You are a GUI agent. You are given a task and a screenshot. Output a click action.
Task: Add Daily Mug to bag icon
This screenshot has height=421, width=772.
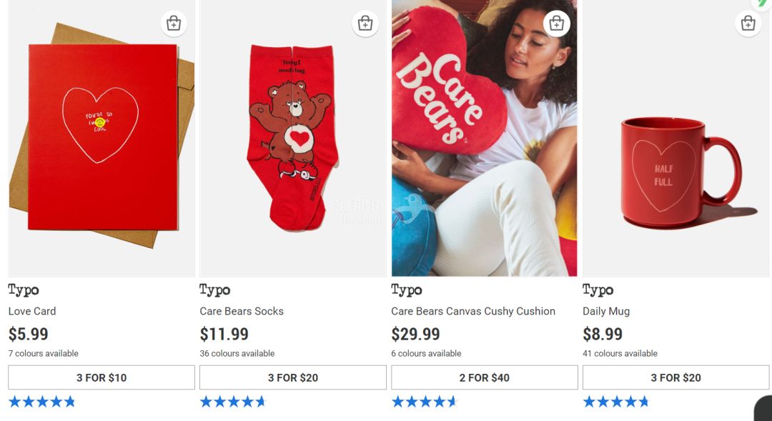coord(748,24)
